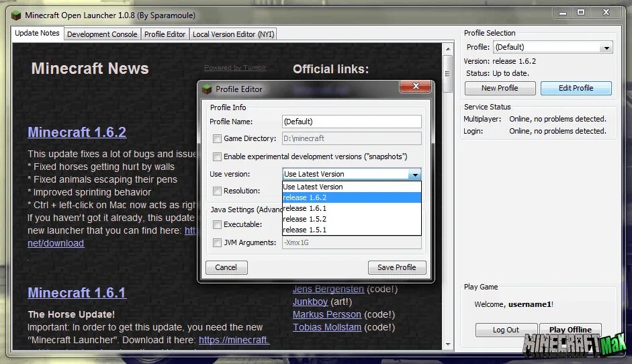The image size is (632, 364).
Task: Click the Minecraft block icon in main title bar
Action: coord(16,15)
